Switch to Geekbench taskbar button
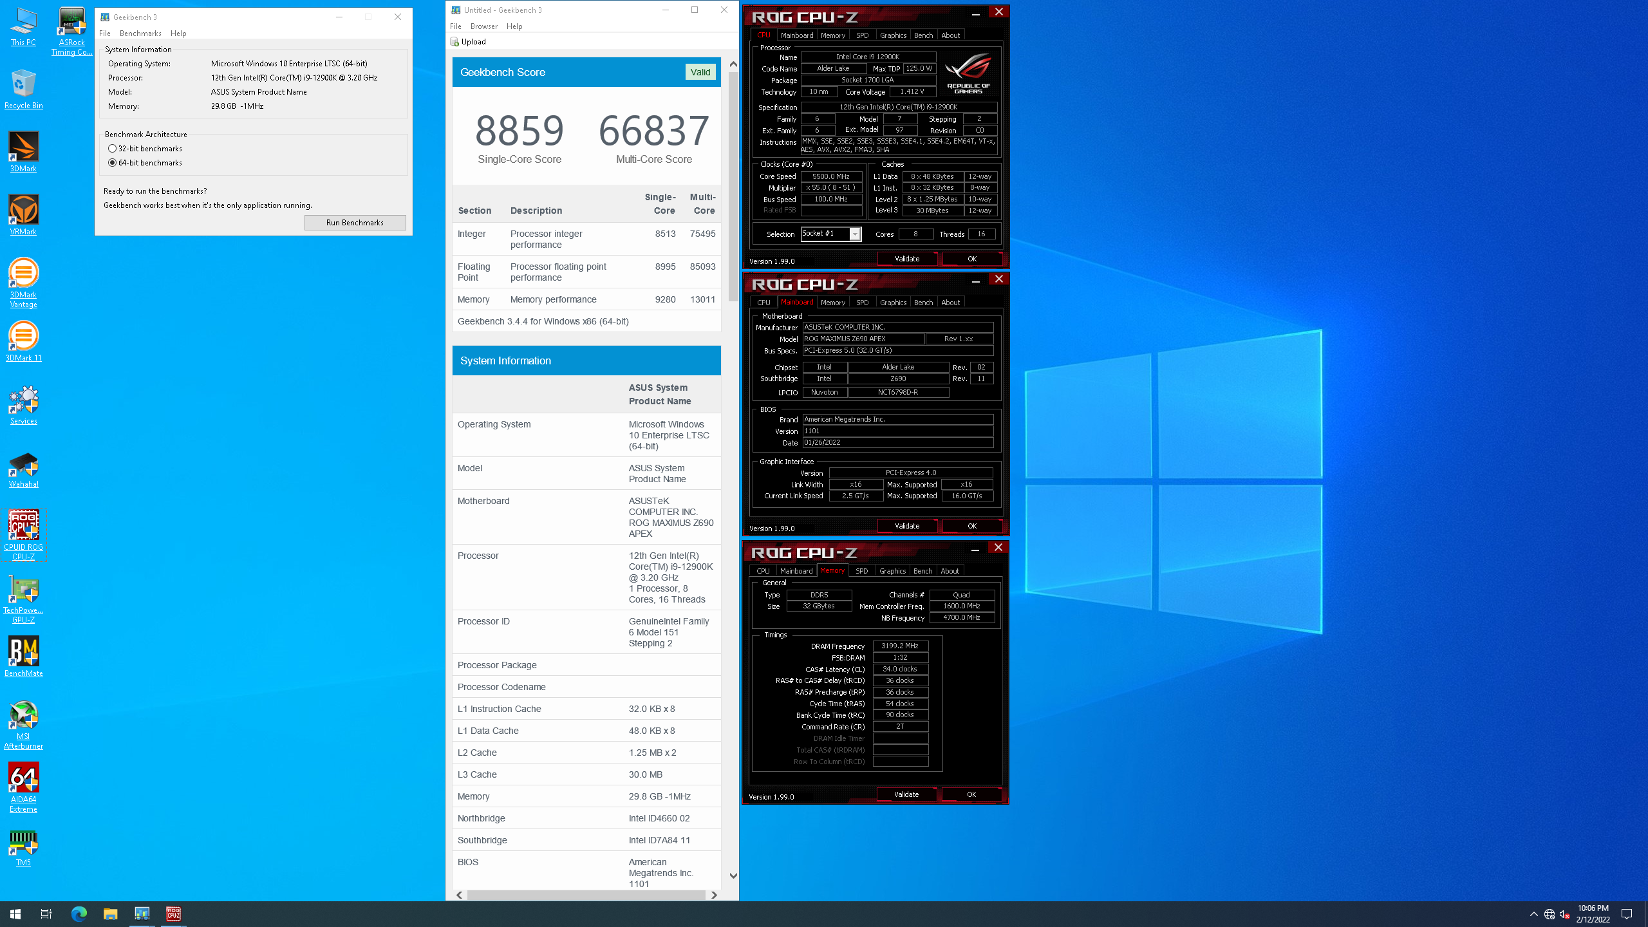Viewport: 1648px width, 927px height. [142, 914]
